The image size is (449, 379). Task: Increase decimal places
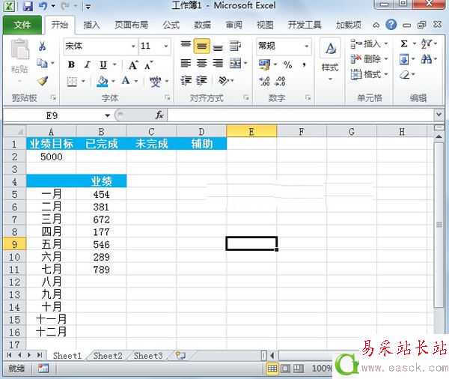264,81
